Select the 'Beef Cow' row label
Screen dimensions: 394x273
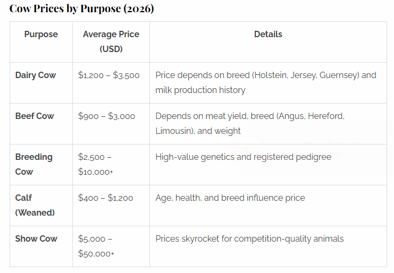pyautogui.click(x=35, y=116)
